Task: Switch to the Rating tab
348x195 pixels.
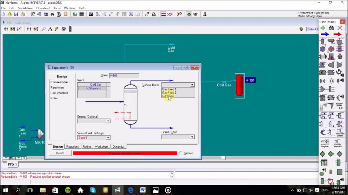Action: (x=87, y=147)
